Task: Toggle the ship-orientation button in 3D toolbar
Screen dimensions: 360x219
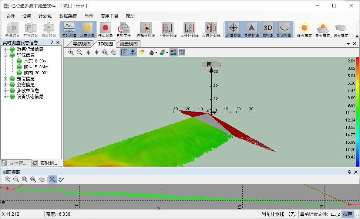Action: pyautogui.click(x=133, y=52)
